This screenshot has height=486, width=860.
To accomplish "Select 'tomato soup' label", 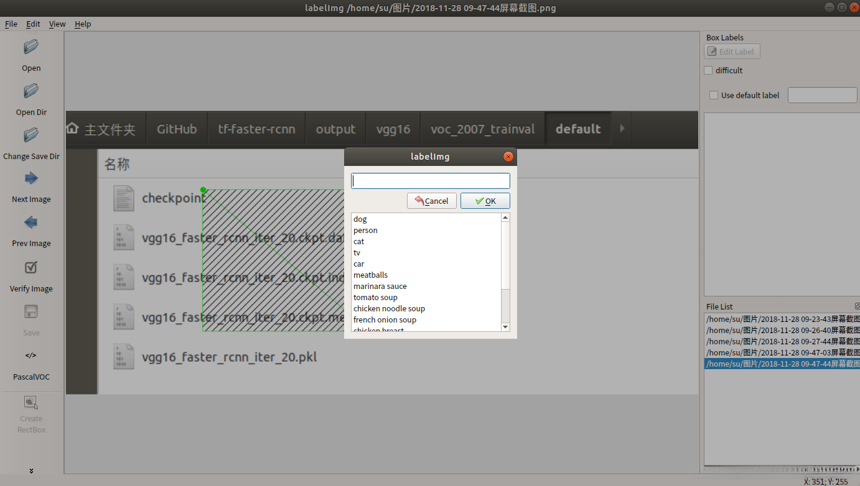I will [x=426, y=297].
